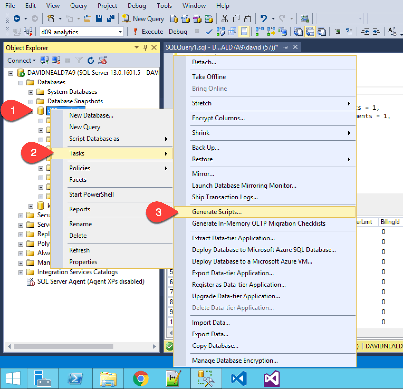Choose Export Data... in the submenu
The height and width of the screenshot is (389, 403).
coord(265,334)
